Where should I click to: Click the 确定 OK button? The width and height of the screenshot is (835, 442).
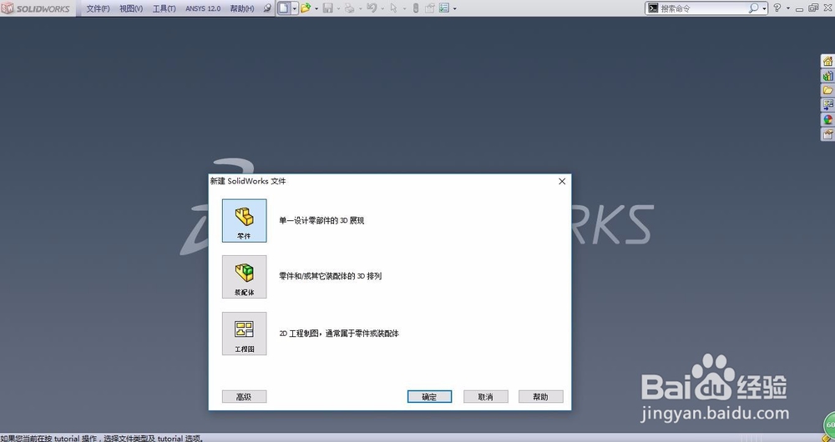pos(429,397)
